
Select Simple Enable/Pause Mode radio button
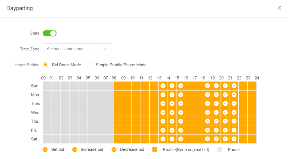pyautogui.click(x=89, y=65)
